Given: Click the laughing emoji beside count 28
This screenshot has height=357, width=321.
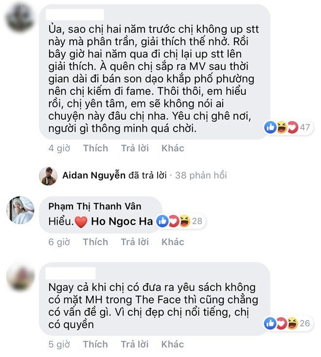Looking at the screenshot, I should click(x=185, y=221).
